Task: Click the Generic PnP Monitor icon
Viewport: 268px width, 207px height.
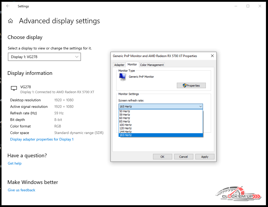Action: (122, 77)
